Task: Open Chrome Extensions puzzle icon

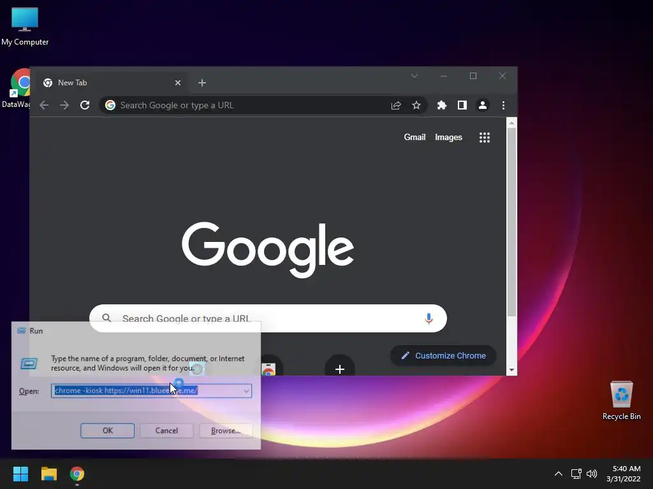Action: (x=442, y=105)
